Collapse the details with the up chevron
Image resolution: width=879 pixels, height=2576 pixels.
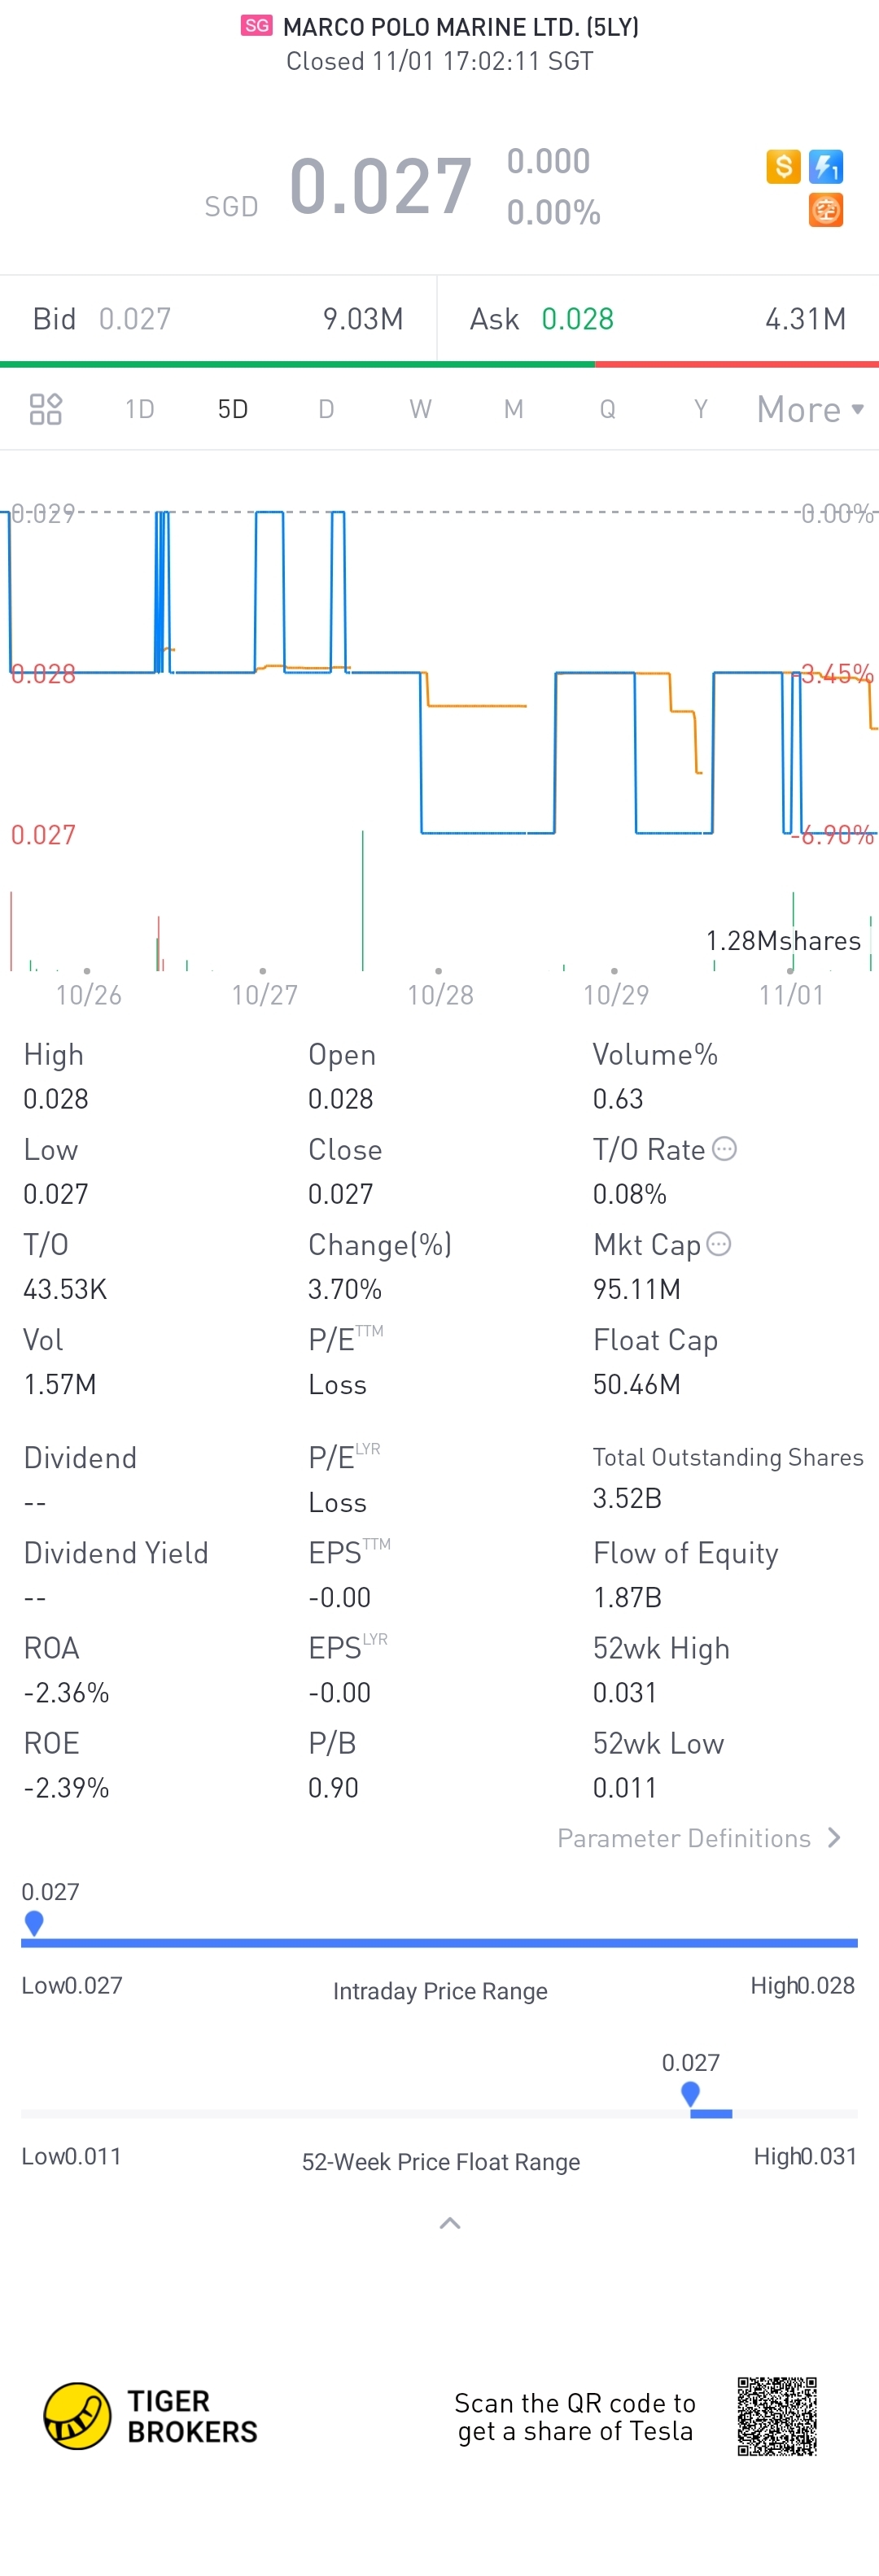pos(451,2223)
